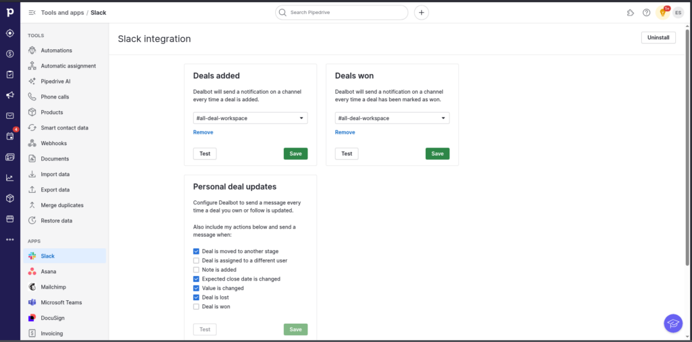The height and width of the screenshot is (342, 692).
Task: Click the Slack app icon in sidebar
Action: click(x=32, y=256)
